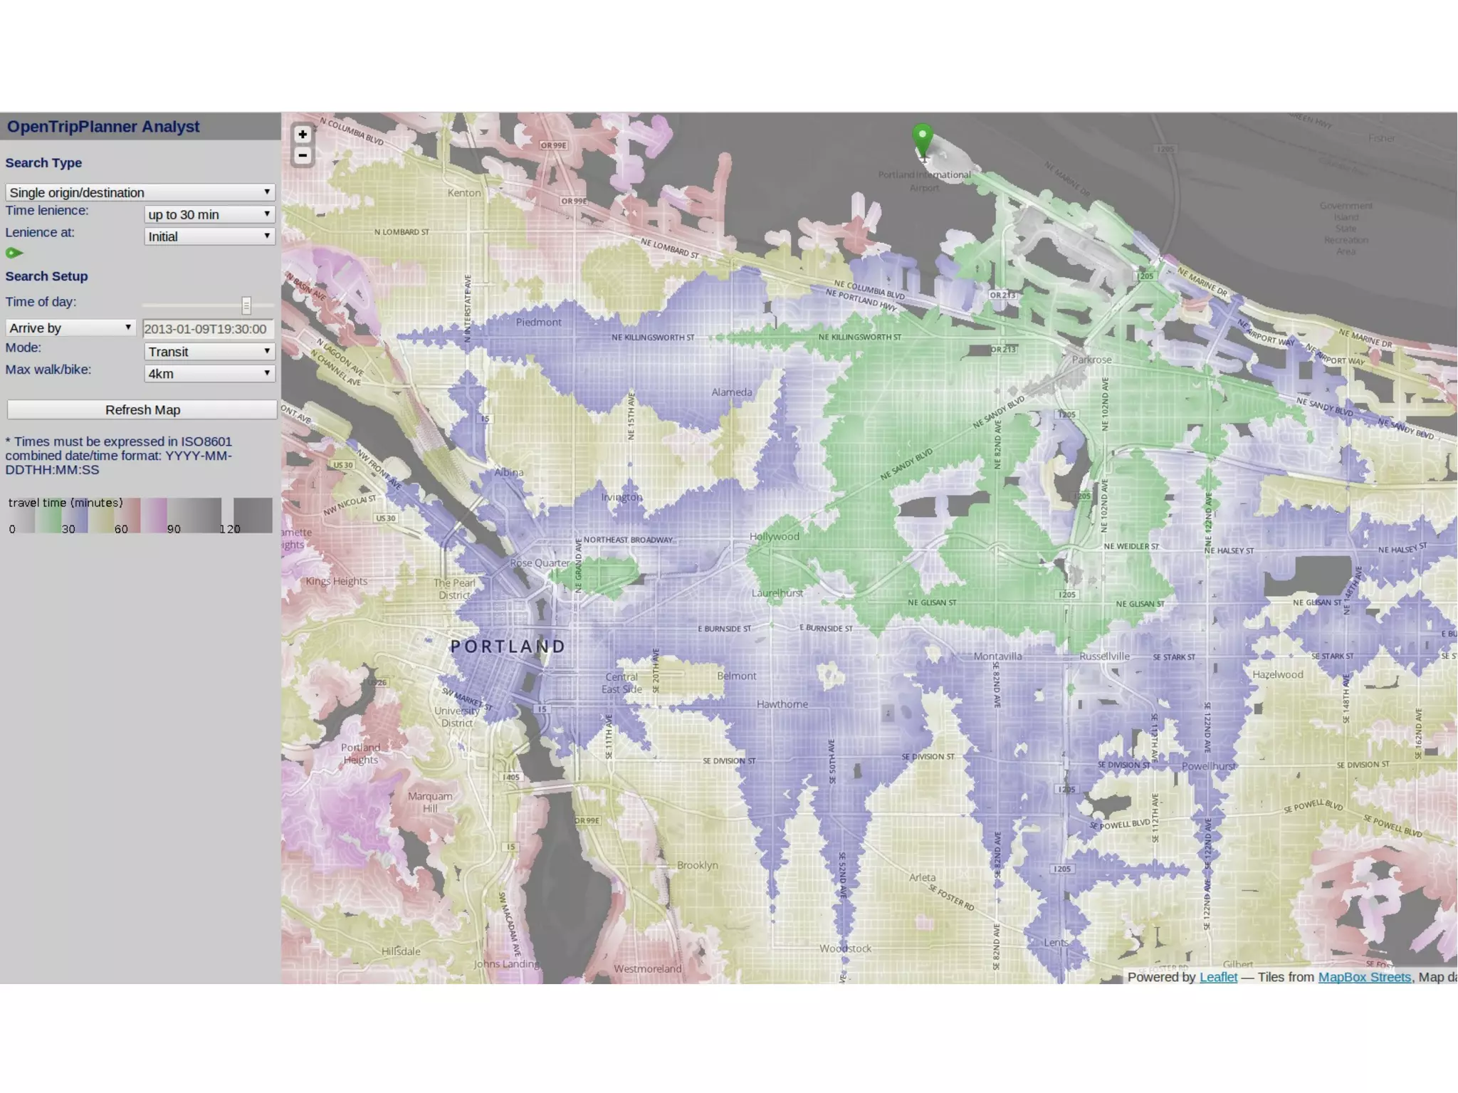
Task: Change the Arrive by selector
Action: 70,328
